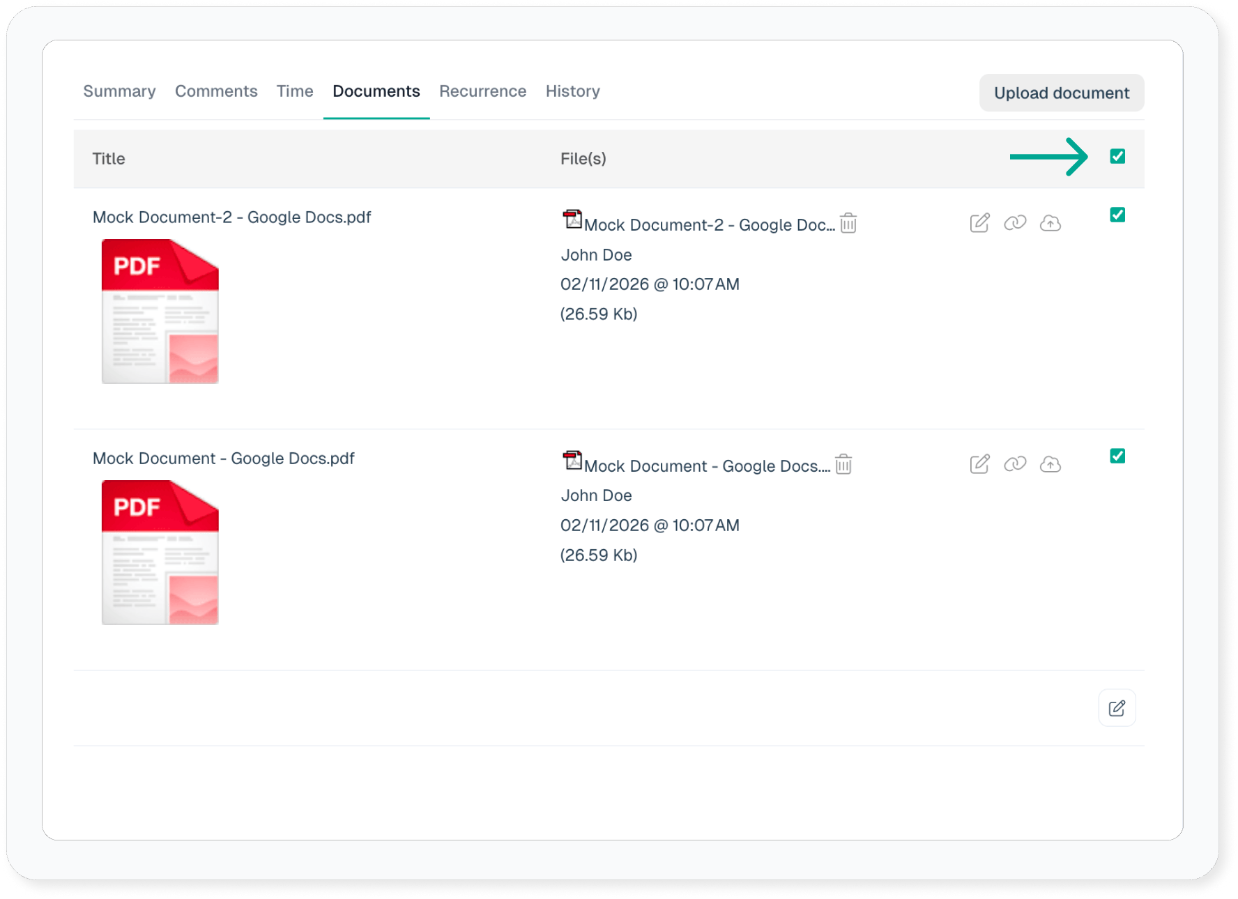The width and height of the screenshot is (1238, 899).
Task: Open the Mock Document-2 file link
Action: tap(709, 225)
